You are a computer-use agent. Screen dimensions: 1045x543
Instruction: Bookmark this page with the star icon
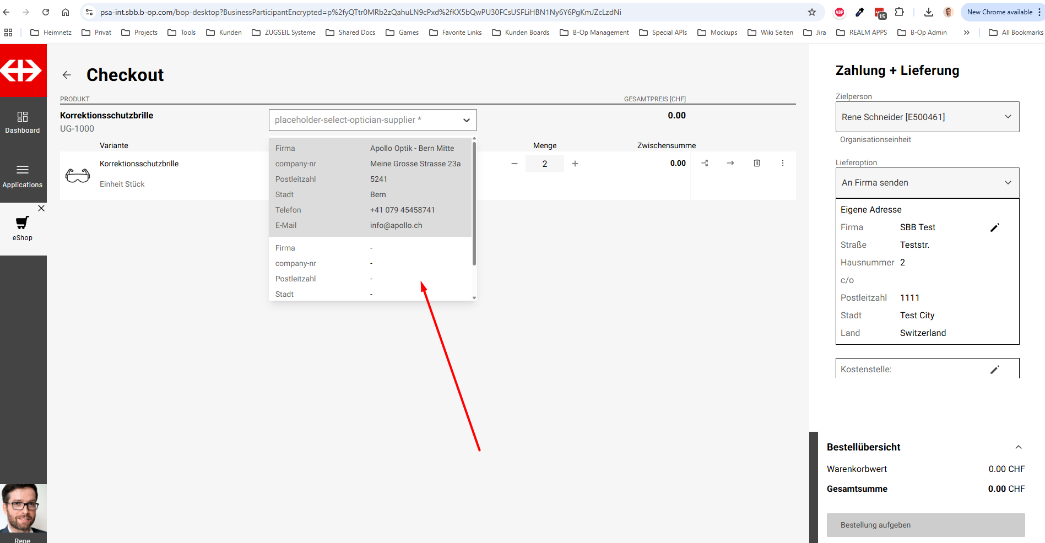[x=811, y=12]
